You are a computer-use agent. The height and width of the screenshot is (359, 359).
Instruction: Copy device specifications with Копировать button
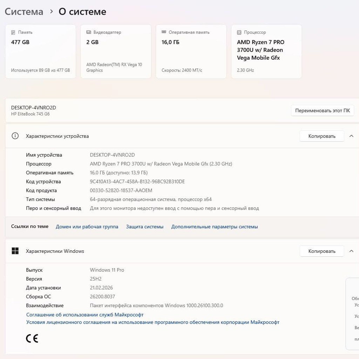click(x=322, y=136)
